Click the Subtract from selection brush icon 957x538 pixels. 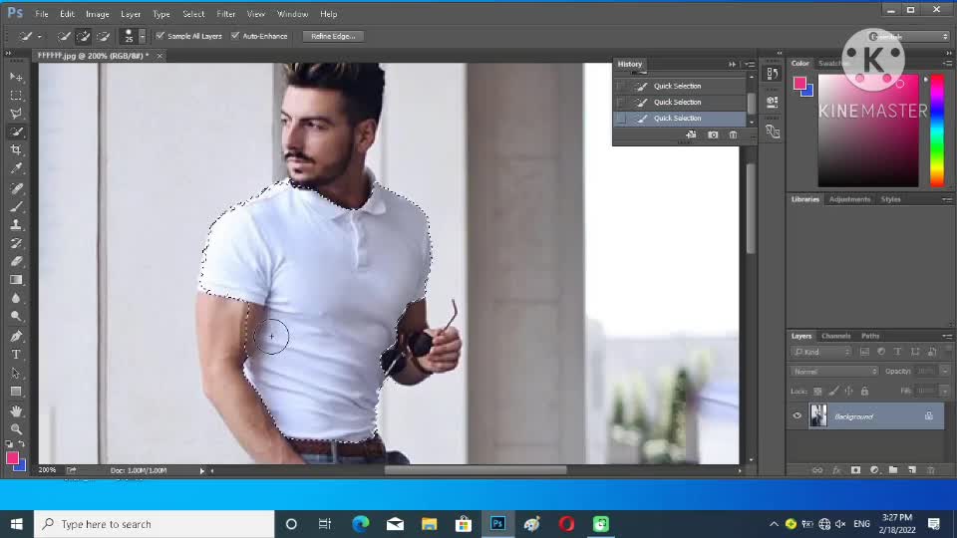[x=103, y=36]
